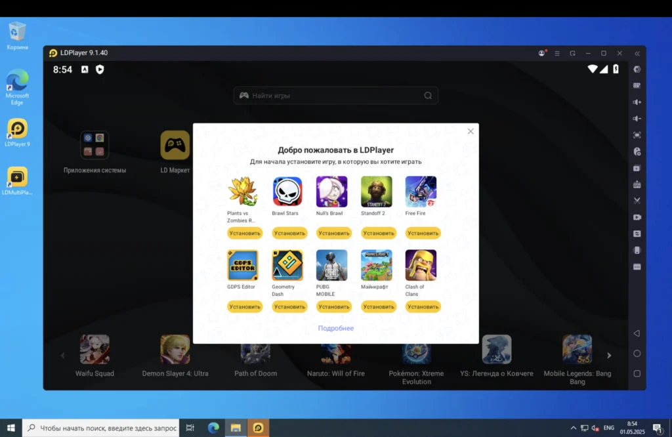Open Demon Slayer 4: Ultra thumbnail
Viewport: 672px width, 437px height.
click(175, 350)
